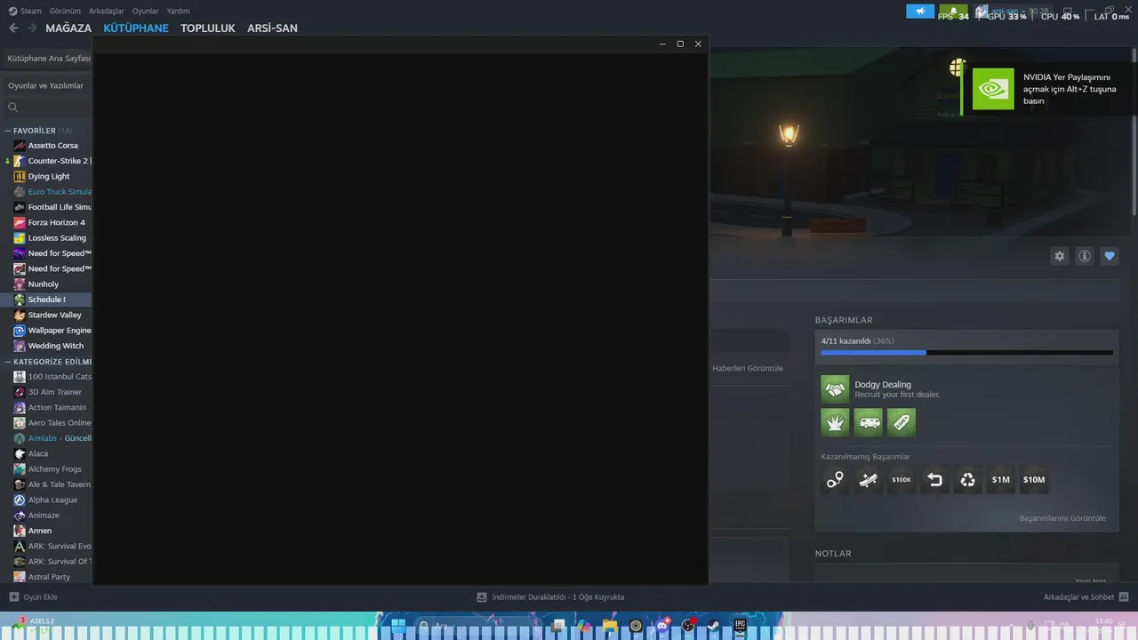
Task: Open Oyunlar ve Yazılımlar filter dropdown
Action: 45,85
